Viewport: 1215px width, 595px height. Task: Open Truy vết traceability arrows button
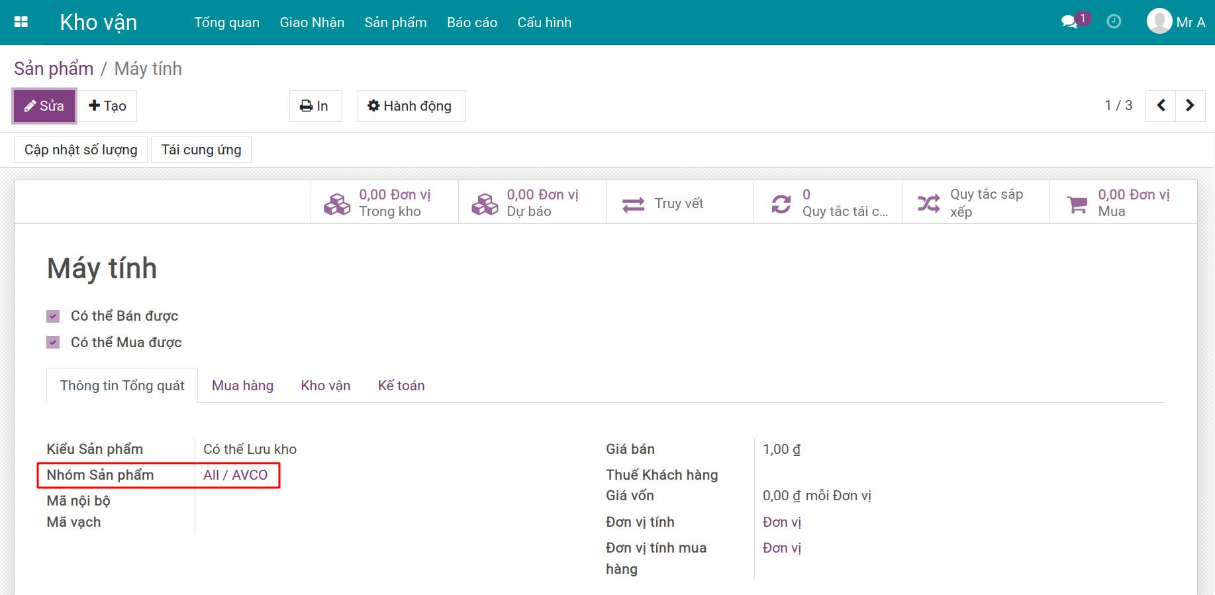click(x=680, y=203)
